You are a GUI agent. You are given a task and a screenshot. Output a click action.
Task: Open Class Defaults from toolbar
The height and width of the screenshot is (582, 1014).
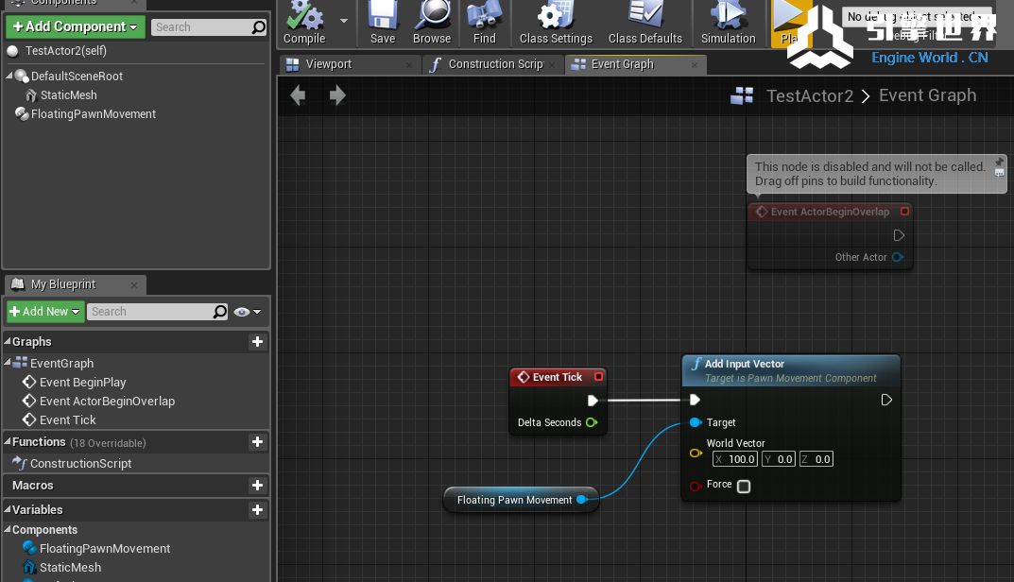645,23
